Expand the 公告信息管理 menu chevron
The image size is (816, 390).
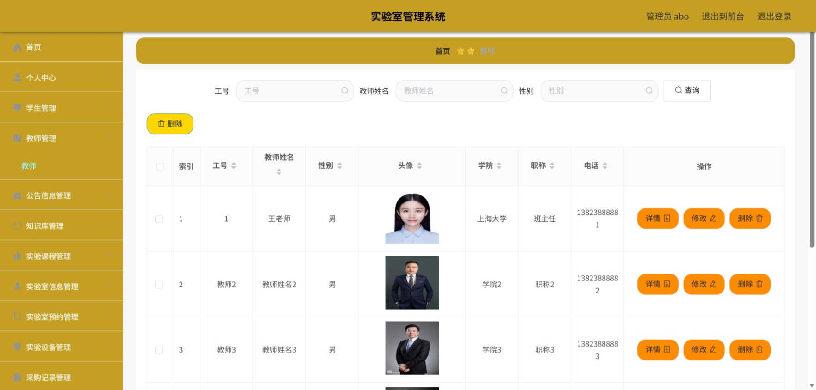tap(110, 195)
